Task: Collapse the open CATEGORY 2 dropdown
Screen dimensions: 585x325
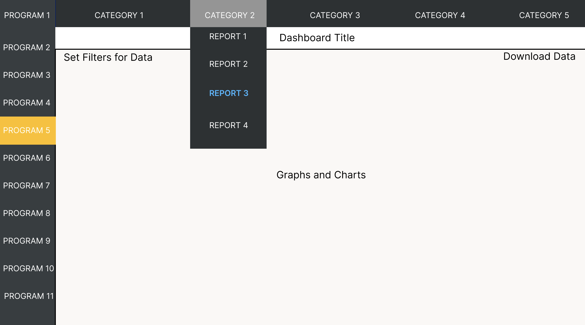Action: (228, 14)
